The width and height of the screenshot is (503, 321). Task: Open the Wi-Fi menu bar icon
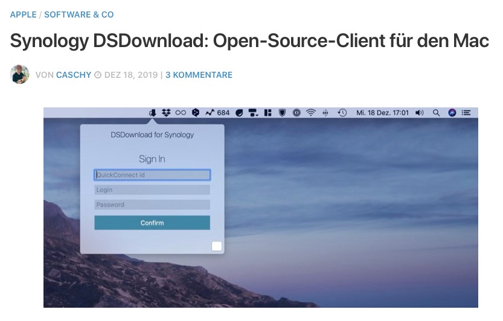(311, 113)
